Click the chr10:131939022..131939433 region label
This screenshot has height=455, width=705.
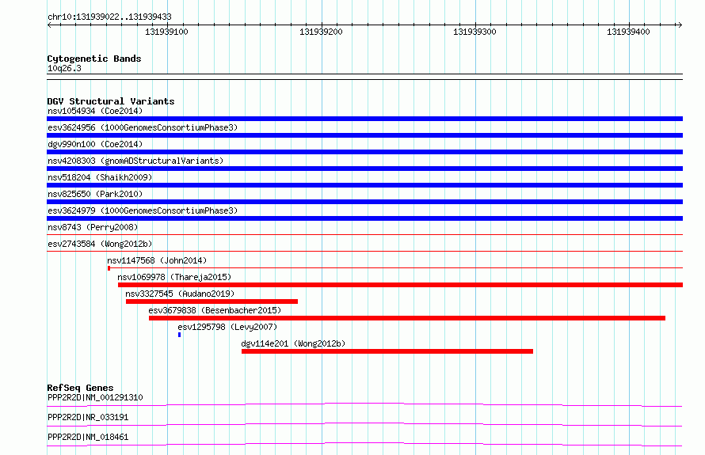[x=109, y=17]
